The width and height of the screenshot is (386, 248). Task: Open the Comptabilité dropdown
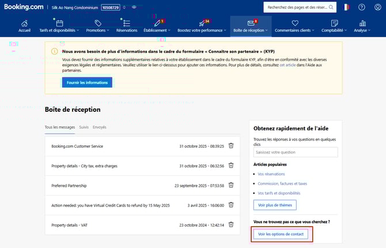pyautogui.click(x=335, y=26)
